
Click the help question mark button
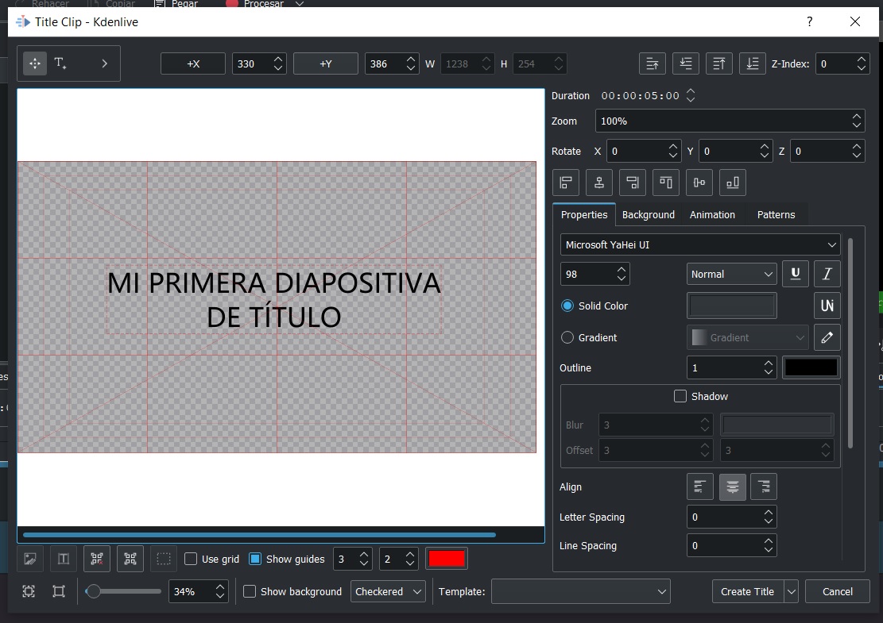pyautogui.click(x=809, y=22)
